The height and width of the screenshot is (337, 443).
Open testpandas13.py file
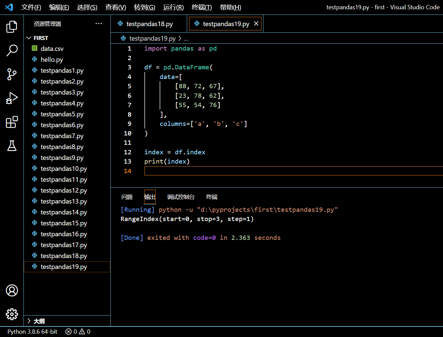coord(67,201)
